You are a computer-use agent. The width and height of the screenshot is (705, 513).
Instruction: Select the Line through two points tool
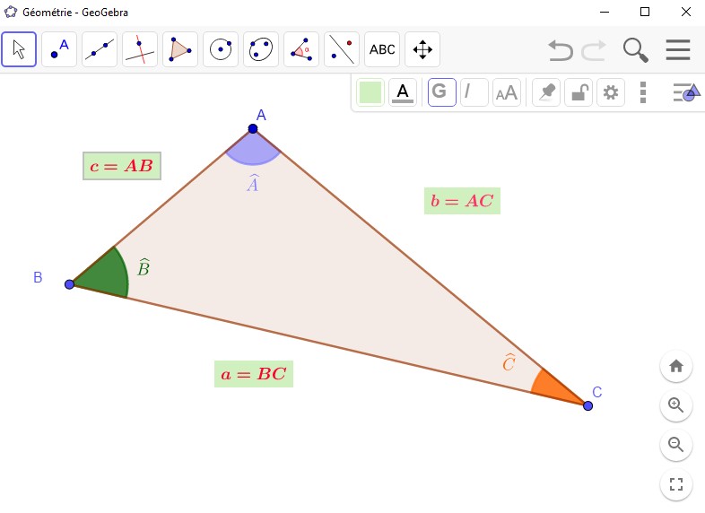click(x=100, y=49)
